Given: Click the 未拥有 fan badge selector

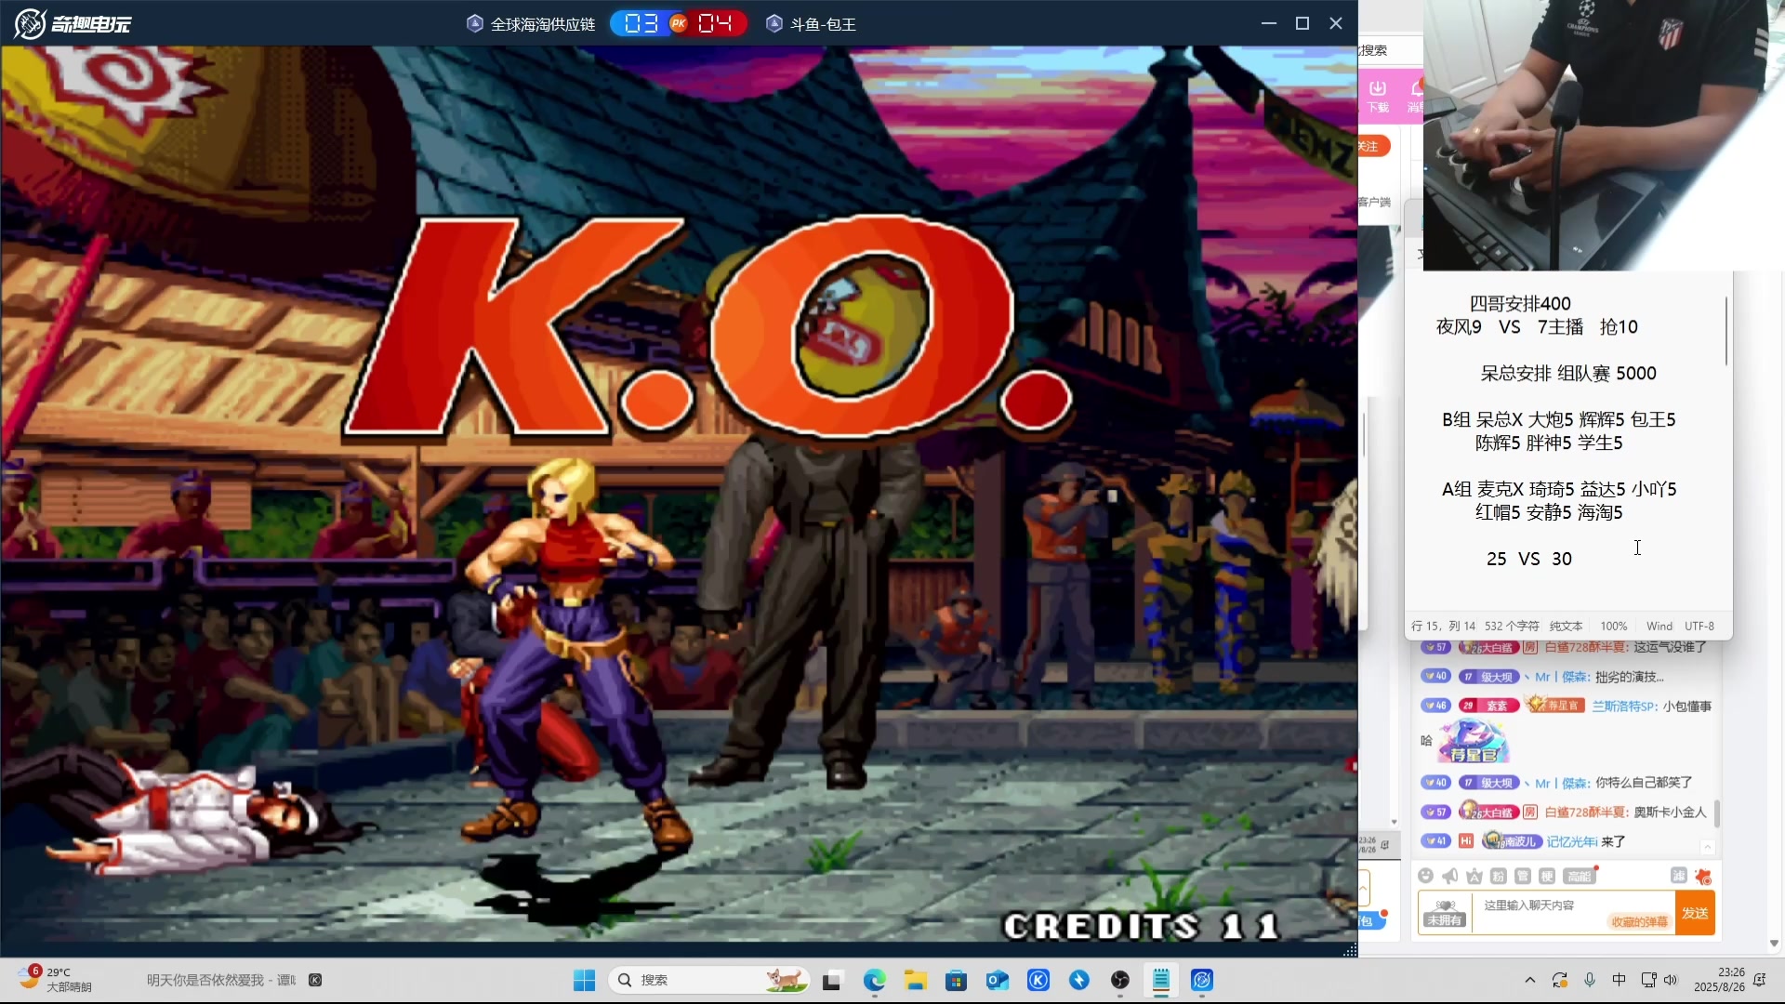Looking at the screenshot, I should [1445, 913].
